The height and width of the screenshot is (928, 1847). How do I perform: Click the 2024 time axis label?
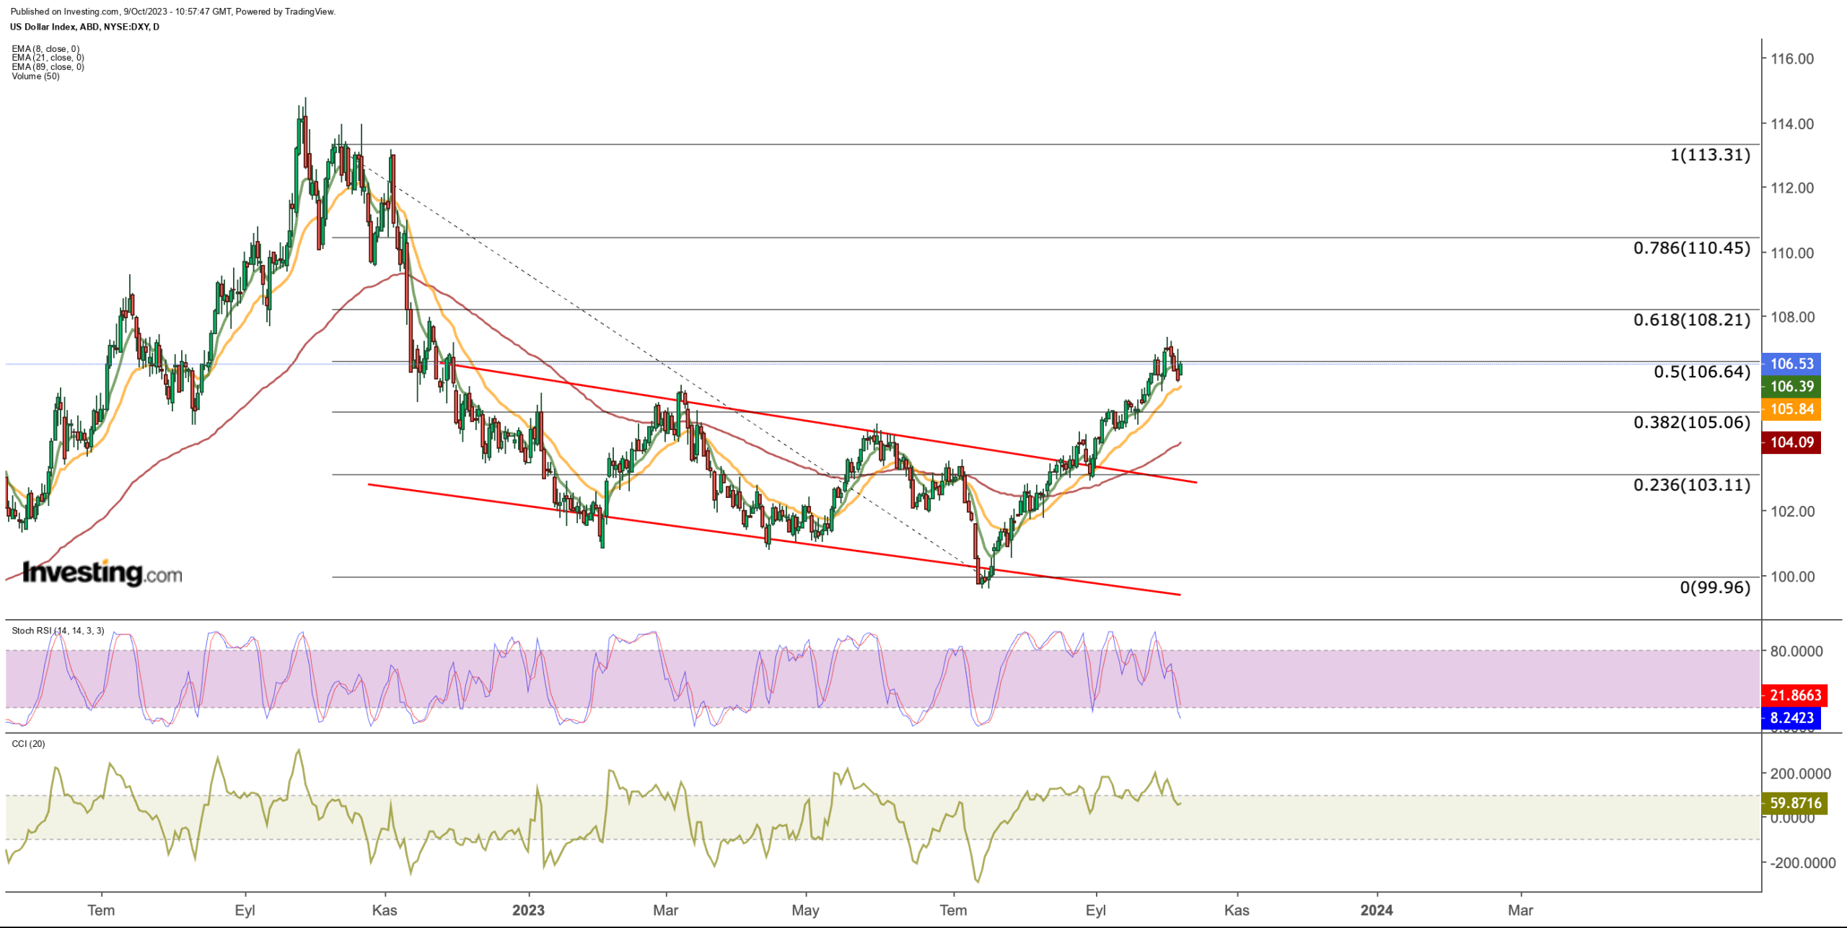1377,910
